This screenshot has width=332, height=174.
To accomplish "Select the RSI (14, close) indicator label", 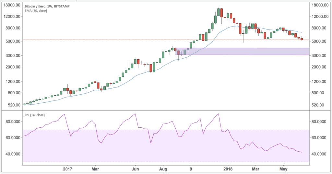I will 35,115.
